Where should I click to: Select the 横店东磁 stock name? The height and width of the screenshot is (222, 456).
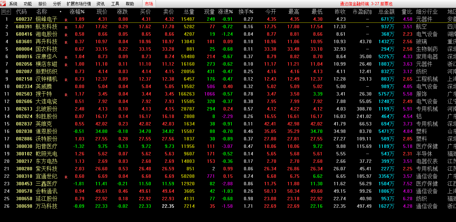tap(47, 64)
